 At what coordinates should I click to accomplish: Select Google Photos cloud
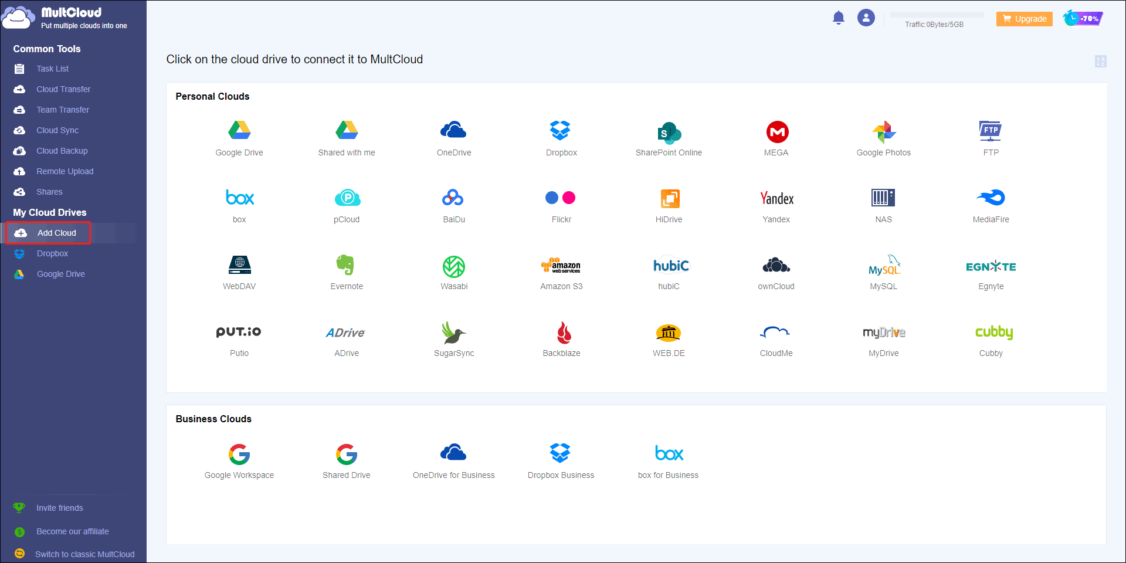coord(884,132)
